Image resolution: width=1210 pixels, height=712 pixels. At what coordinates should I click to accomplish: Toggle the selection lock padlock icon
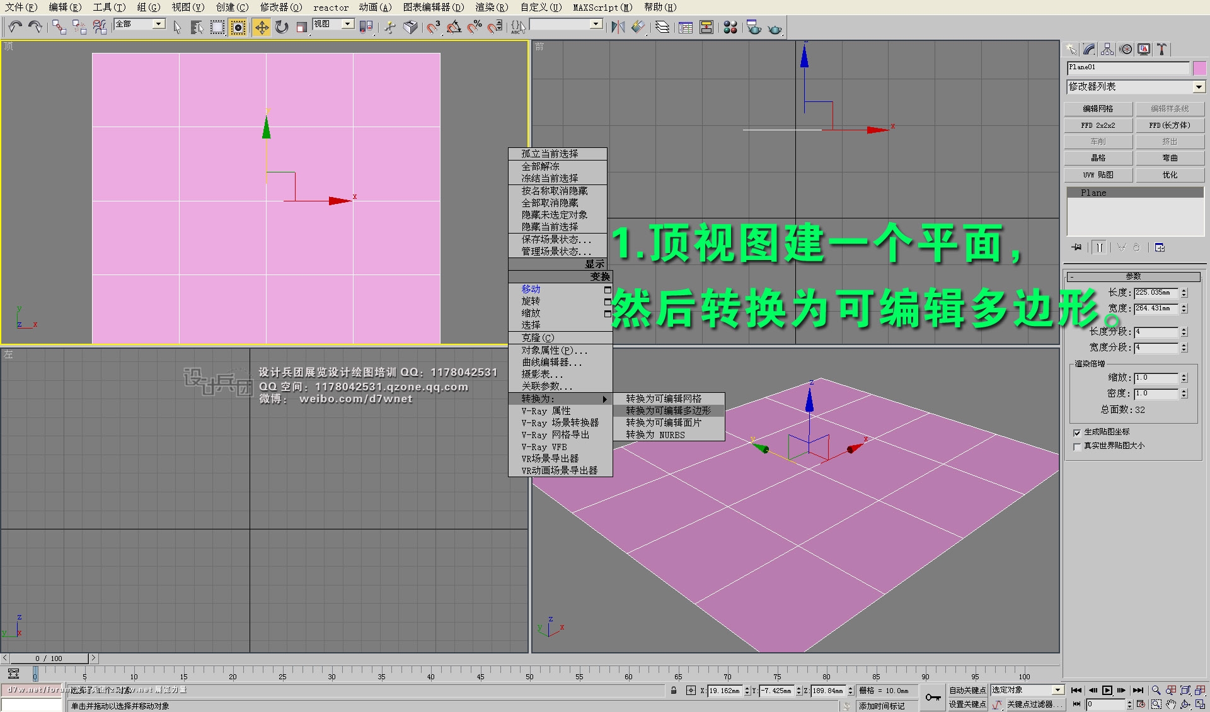click(x=674, y=691)
